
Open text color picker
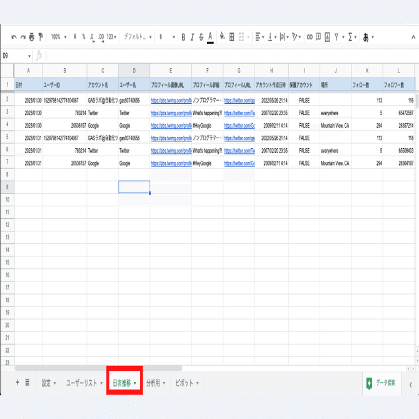click(210, 37)
